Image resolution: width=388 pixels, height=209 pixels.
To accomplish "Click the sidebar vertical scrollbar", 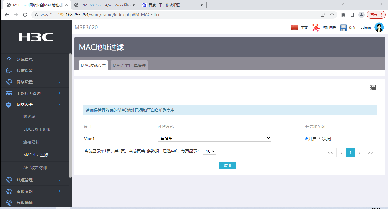I will pos(70,115).
